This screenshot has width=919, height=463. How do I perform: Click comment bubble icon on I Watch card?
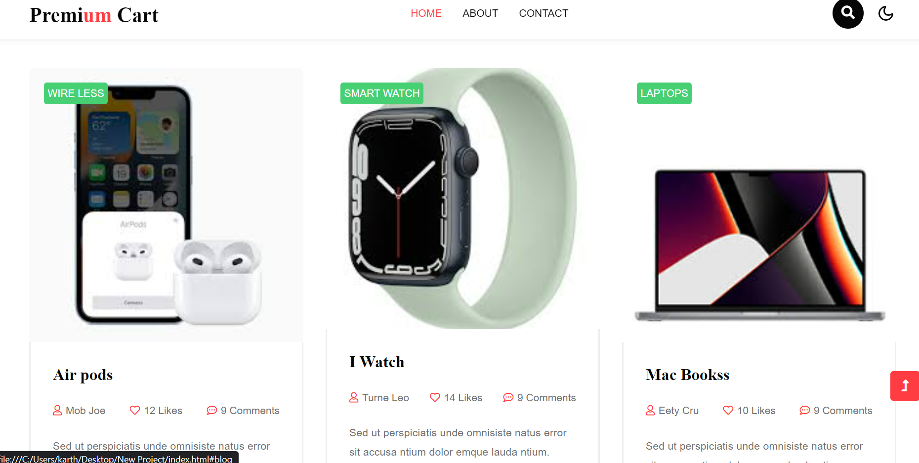click(x=508, y=397)
